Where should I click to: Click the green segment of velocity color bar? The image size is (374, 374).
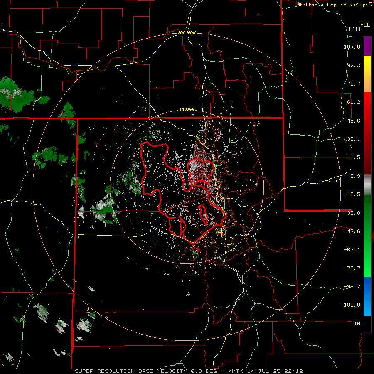[367, 236]
